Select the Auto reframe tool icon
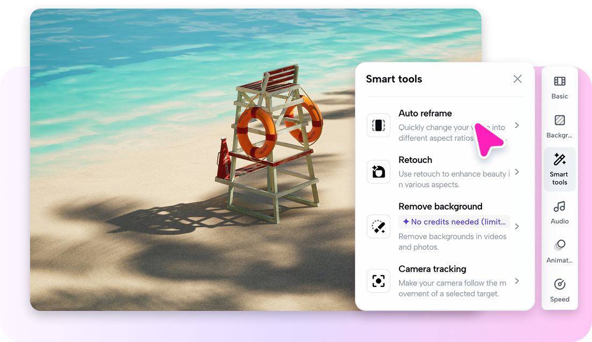Viewport: 592px width, 342px height. point(379,125)
